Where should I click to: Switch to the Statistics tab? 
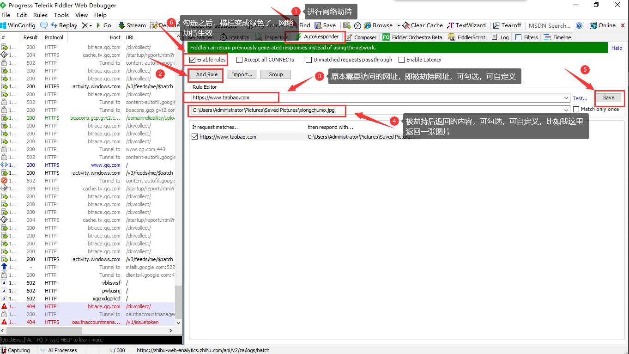click(x=235, y=37)
